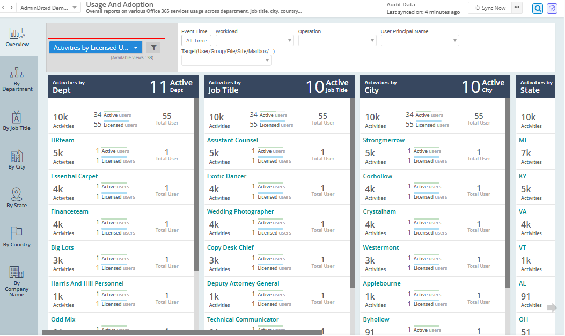Click the filter funnel icon beside views dropdown
Screen dimensions: 565x336
click(153, 47)
